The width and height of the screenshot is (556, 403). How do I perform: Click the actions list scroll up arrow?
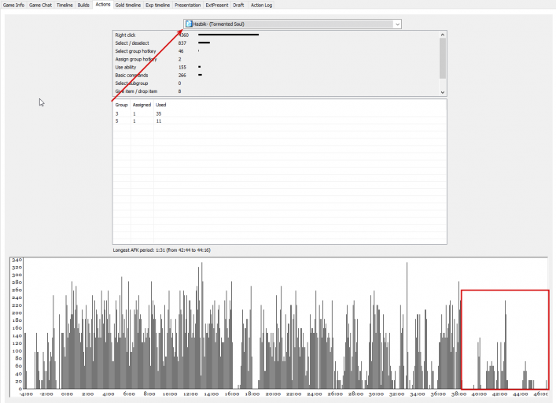[x=443, y=35]
